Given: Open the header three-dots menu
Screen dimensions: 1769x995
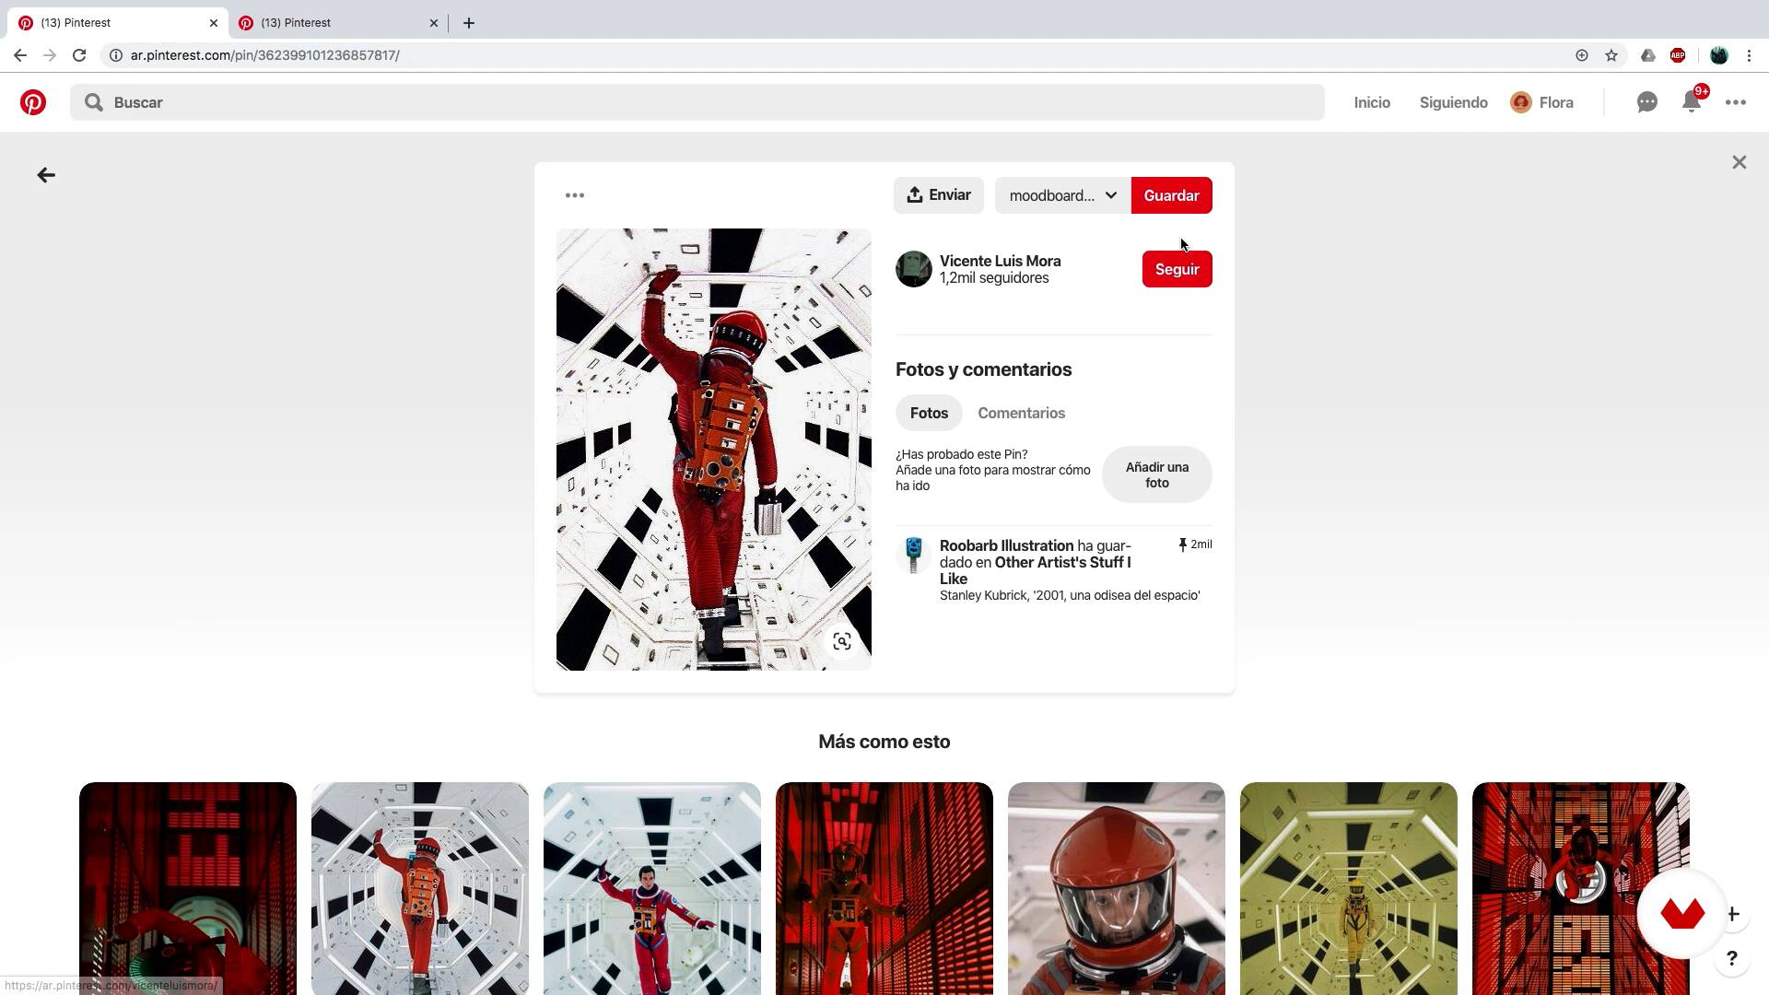Looking at the screenshot, I should coord(1736,102).
